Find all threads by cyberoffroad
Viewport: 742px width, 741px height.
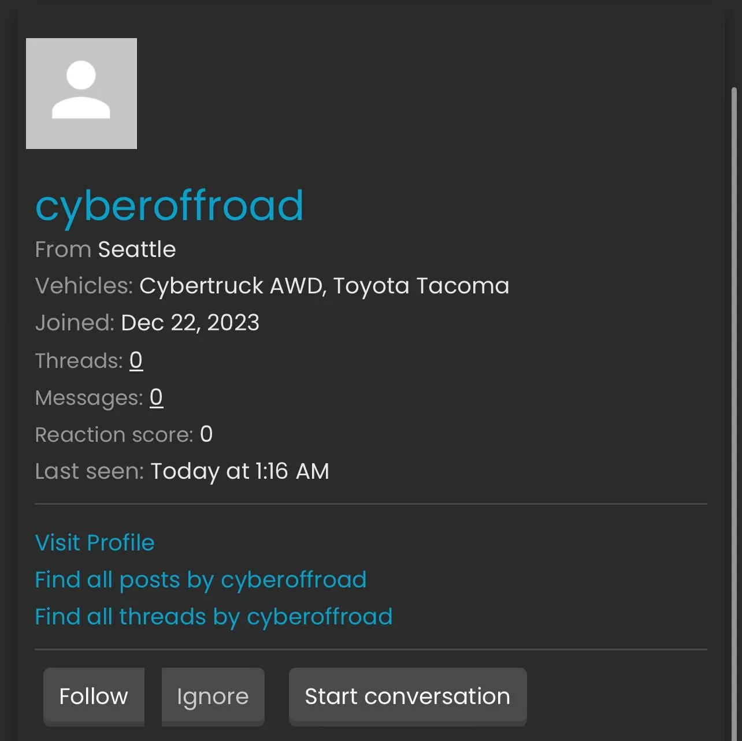(x=214, y=617)
